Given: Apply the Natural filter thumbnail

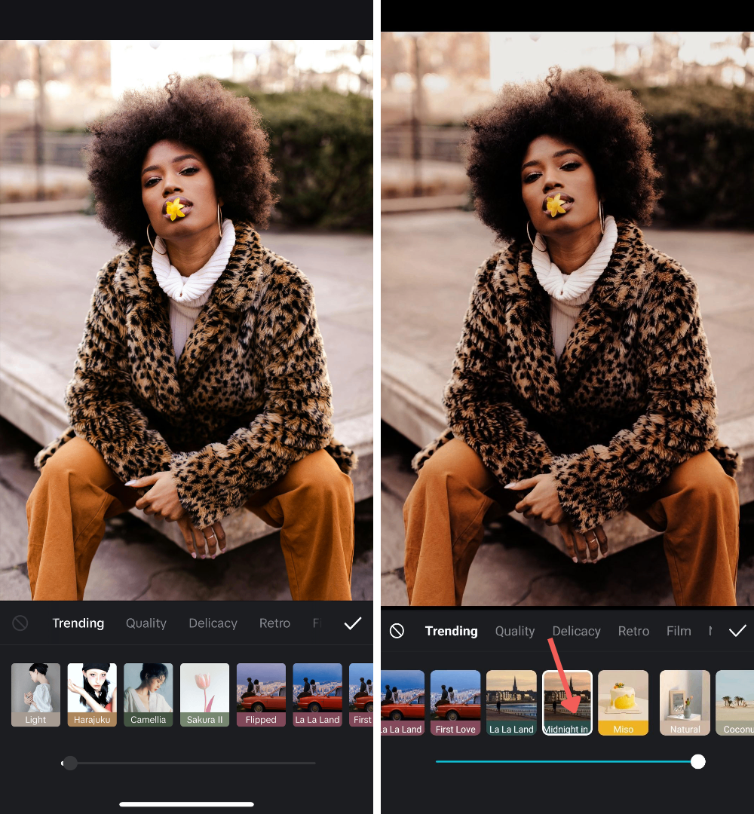Looking at the screenshot, I should point(685,702).
